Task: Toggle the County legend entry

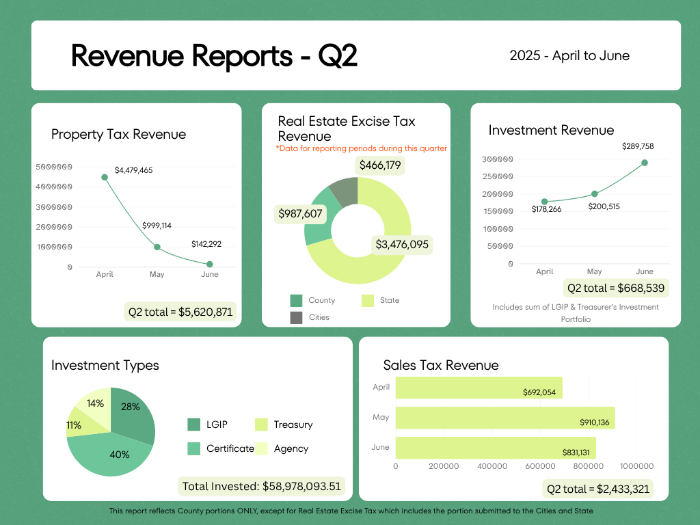Action: click(x=310, y=300)
